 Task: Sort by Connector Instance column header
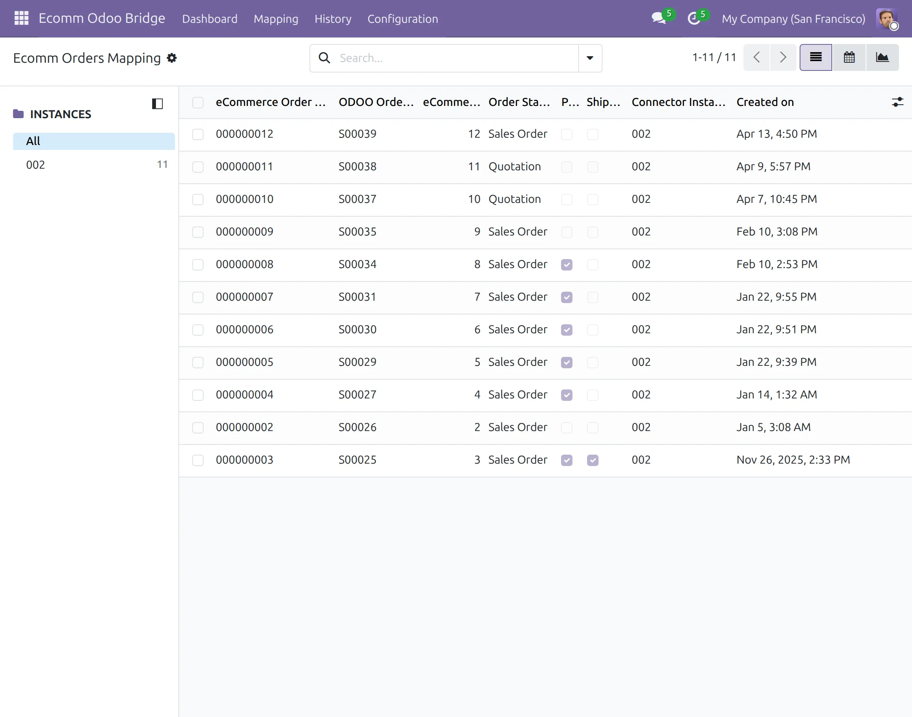pyautogui.click(x=678, y=102)
